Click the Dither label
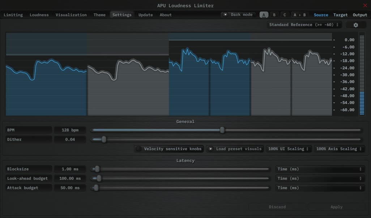 (x=29, y=139)
